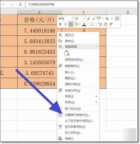Image resolution: width=140 pixels, height=144 pixels.
Task: Toggle Italic in the mini toolbar
Action: pos(66,24)
